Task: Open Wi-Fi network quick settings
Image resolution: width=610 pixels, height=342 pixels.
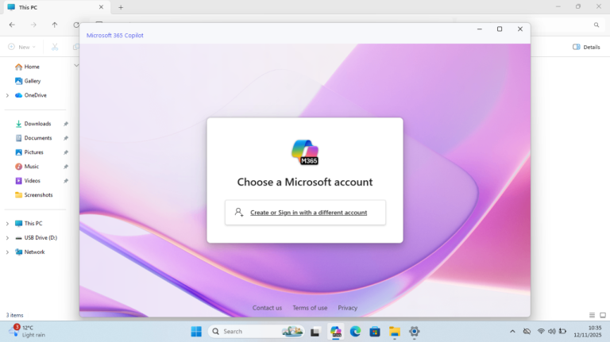Action: pyautogui.click(x=541, y=332)
